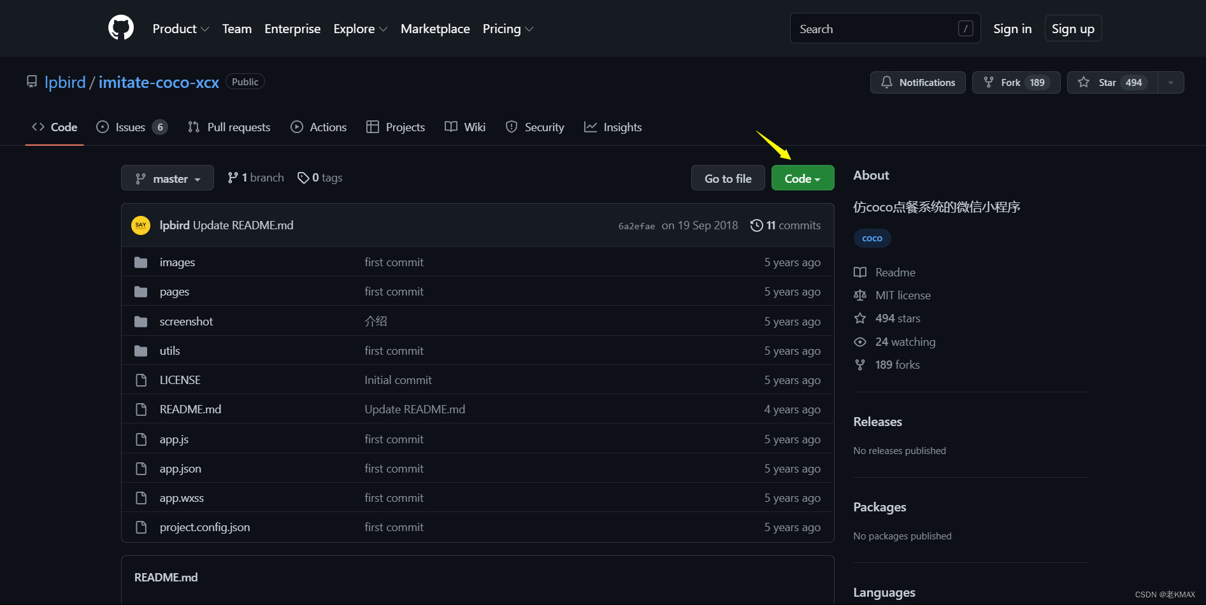Click the utils folder icon
1206x605 pixels.
click(141, 351)
